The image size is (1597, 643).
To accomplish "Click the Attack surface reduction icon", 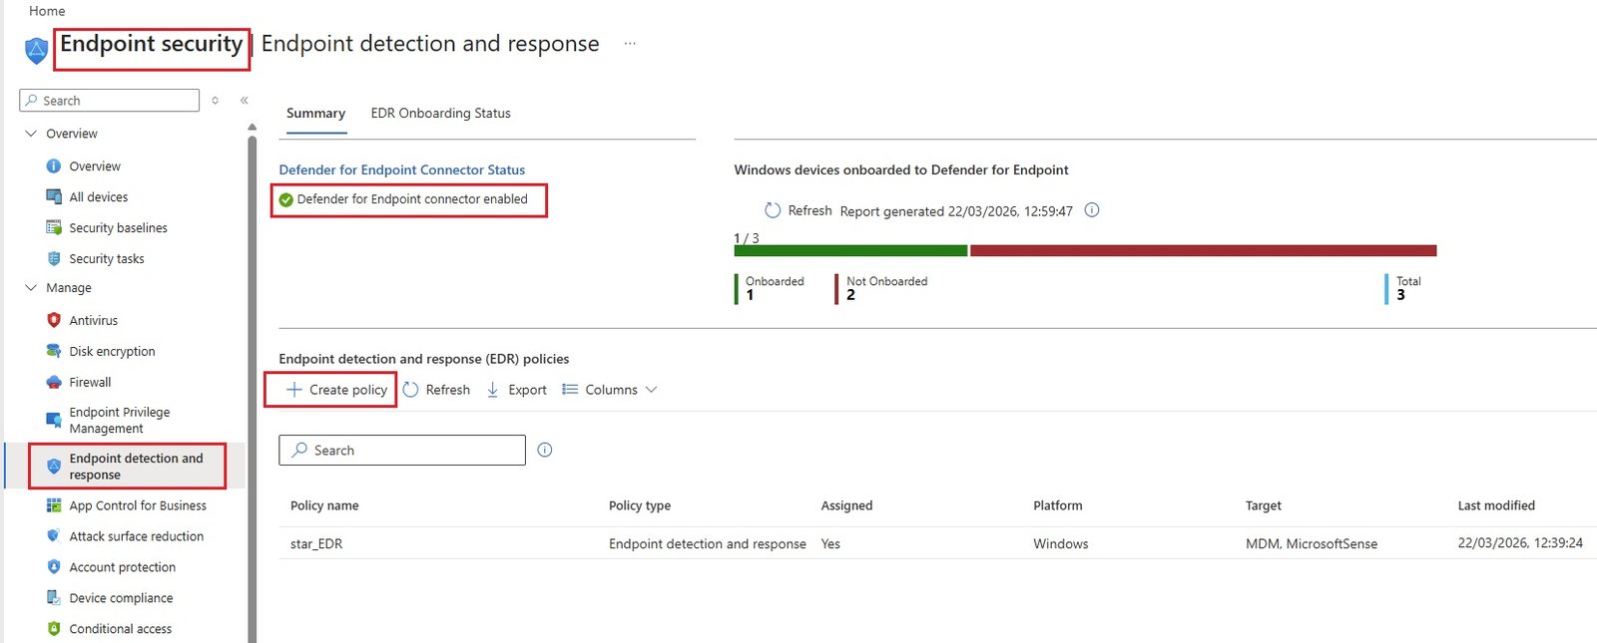I will tap(54, 536).
